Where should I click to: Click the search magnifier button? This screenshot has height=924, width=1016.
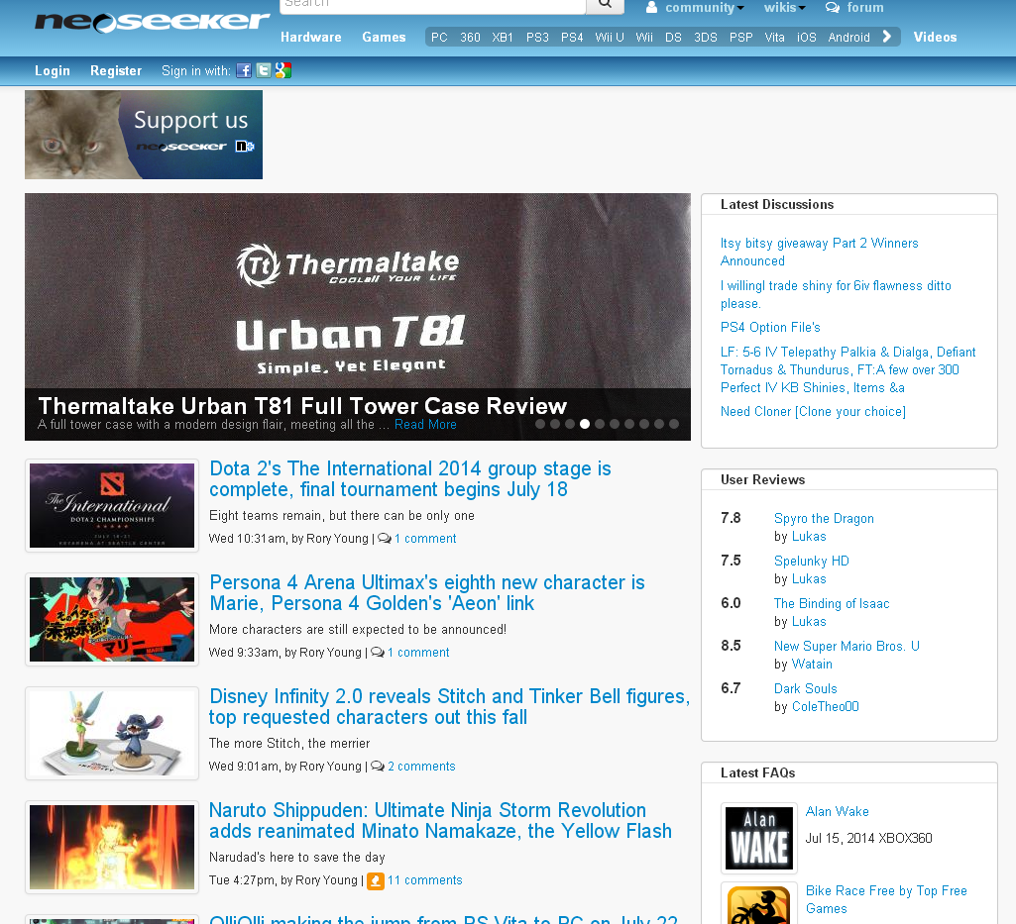[x=605, y=5]
